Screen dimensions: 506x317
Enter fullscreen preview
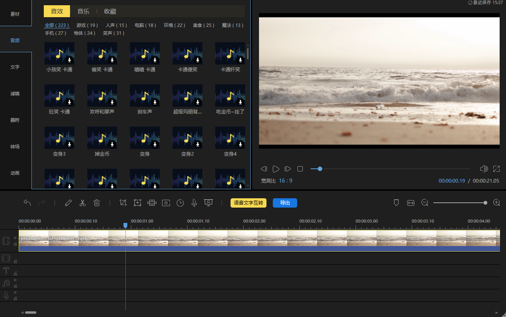[x=497, y=169]
